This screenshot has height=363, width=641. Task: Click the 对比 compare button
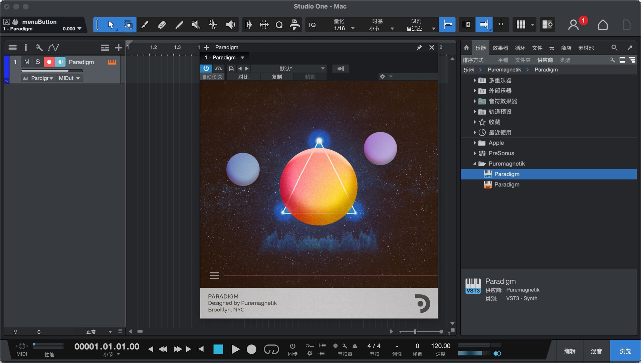coord(243,77)
